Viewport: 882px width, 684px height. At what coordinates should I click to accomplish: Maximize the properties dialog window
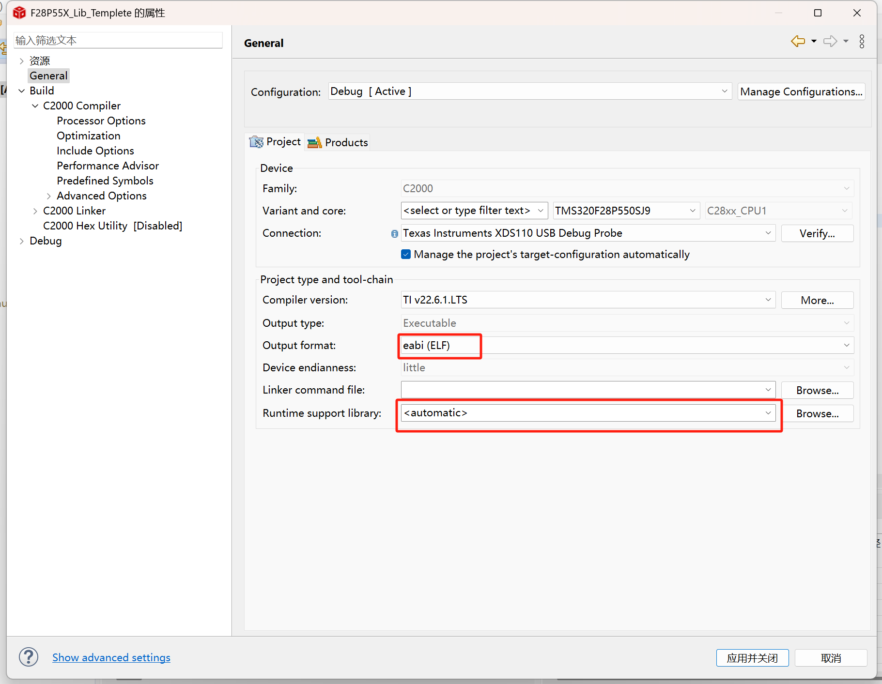click(818, 13)
